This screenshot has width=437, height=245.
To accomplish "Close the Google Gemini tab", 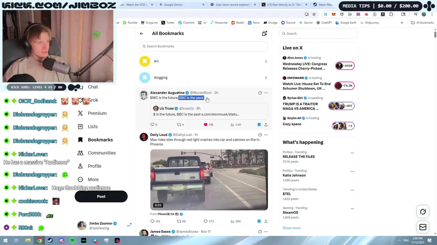I will click(203, 5).
